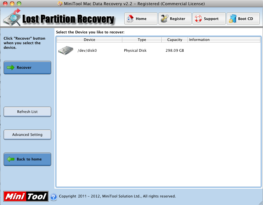Viewport: 263px width, 205px height.
Task: Click the Lost Partition Recovery magnifier drive icon
Action: [x=12, y=18]
